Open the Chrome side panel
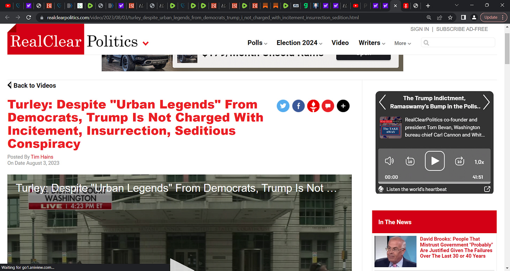 [463, 18]
